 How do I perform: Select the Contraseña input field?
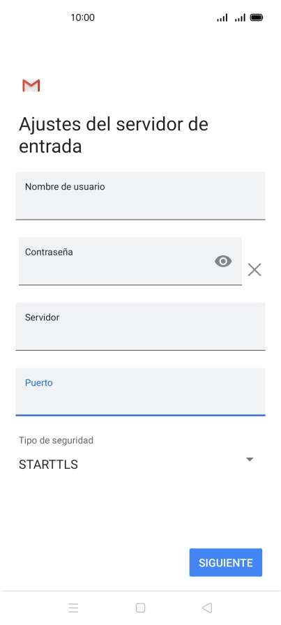click(130, 261)
